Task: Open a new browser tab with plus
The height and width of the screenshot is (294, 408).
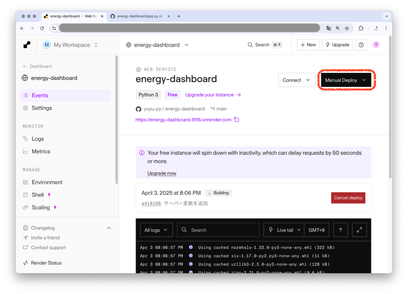Action: tap(179, 16)
